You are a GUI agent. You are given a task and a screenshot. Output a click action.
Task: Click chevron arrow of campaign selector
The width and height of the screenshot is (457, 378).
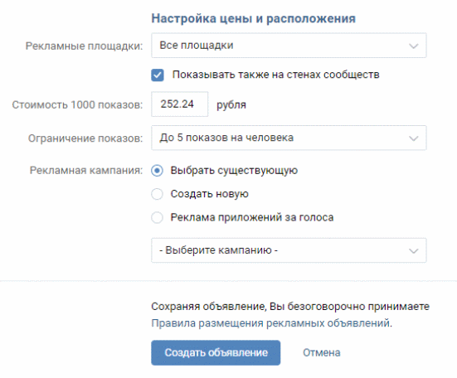coord(413,251)
